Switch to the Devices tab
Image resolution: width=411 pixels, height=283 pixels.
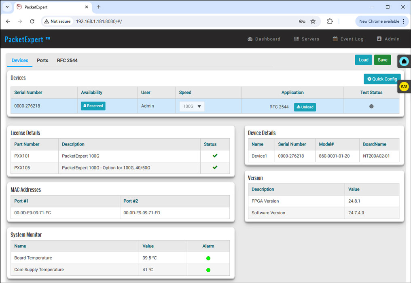point(20,61)
